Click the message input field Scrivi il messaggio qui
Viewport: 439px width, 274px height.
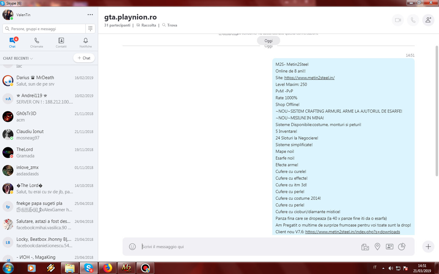(x=250, y=247)
